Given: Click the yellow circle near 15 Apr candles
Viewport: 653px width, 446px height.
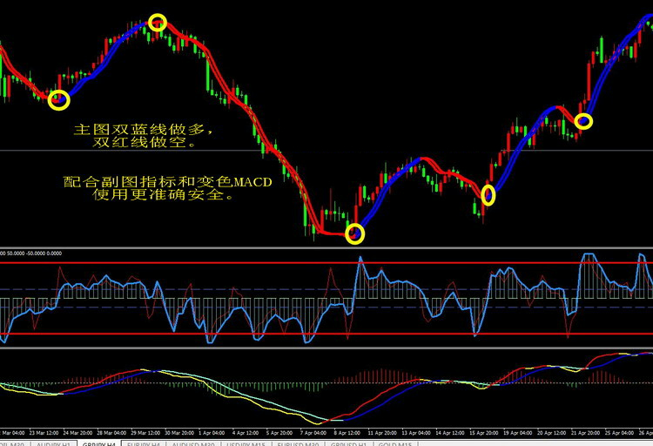Looking at the screenshot, I should [x=488, y=195].
